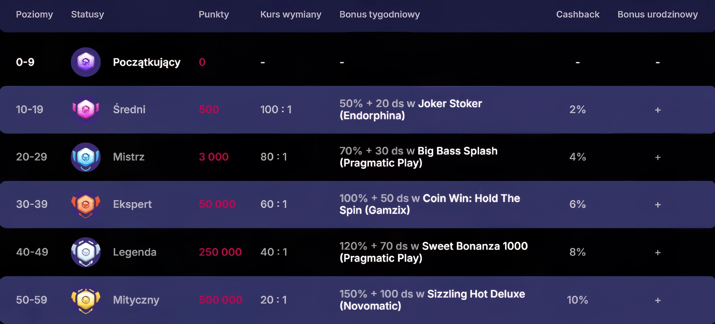Screen dimensions: 715x324
Task: Click the birthday bonus plus for Średni
Action: [x=658, y=110]
